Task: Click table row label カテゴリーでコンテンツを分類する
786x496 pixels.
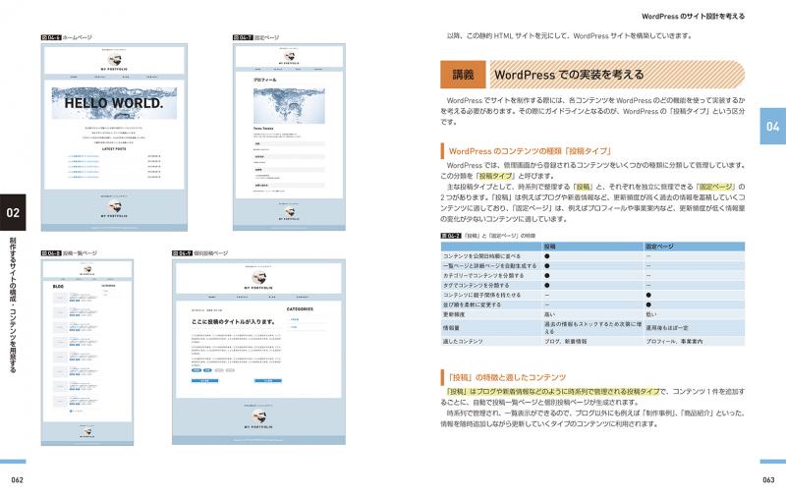Action: [483, 276]
